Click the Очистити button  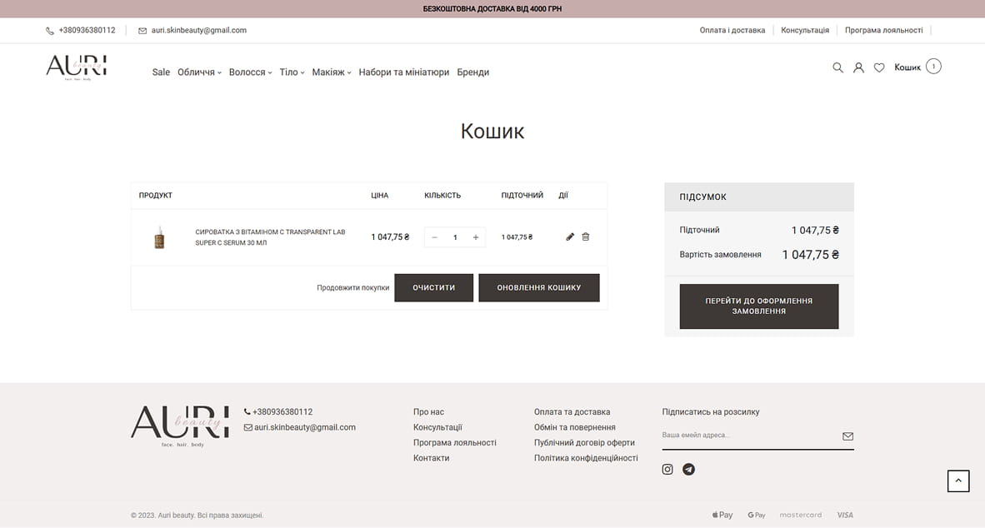433,287
